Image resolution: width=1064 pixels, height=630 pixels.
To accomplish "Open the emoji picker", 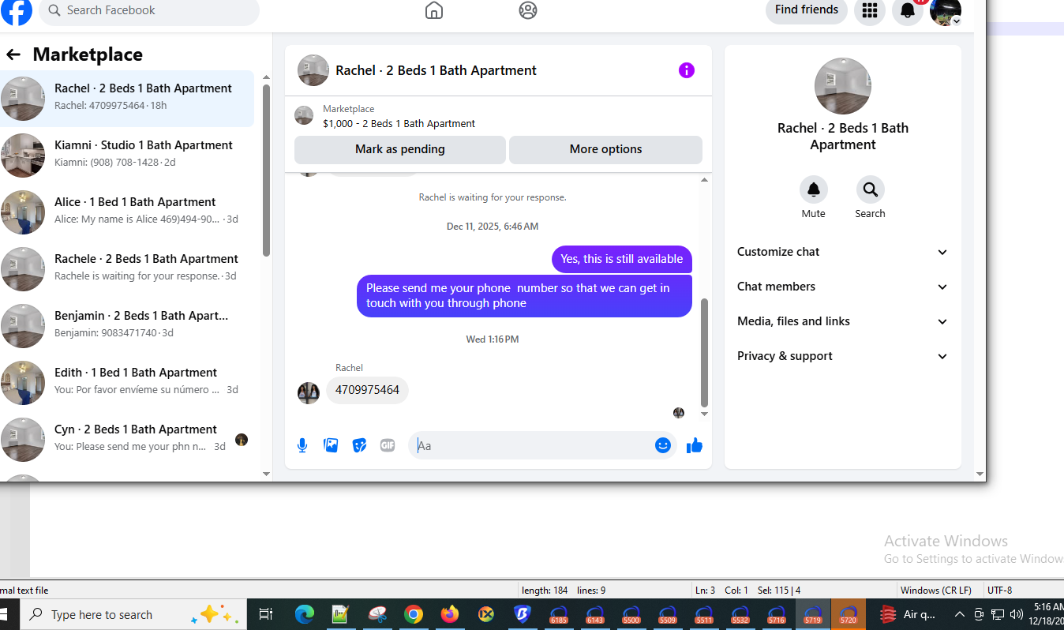I will [x=663, y=445].
